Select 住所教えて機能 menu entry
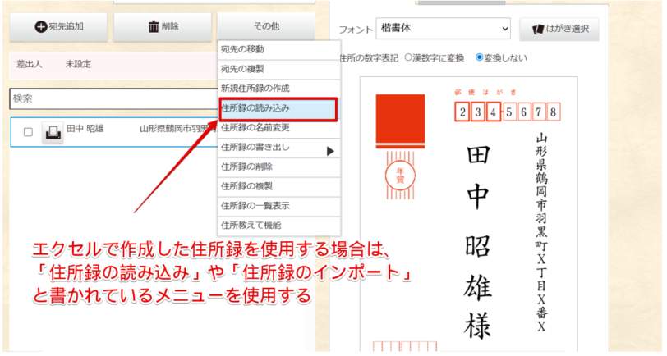 click(x=279, y=226)
